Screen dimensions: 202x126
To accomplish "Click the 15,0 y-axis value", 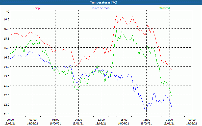I will [7, 48].
